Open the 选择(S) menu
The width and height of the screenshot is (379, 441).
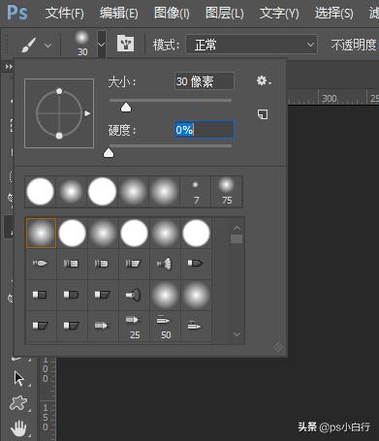pos(333,14)
